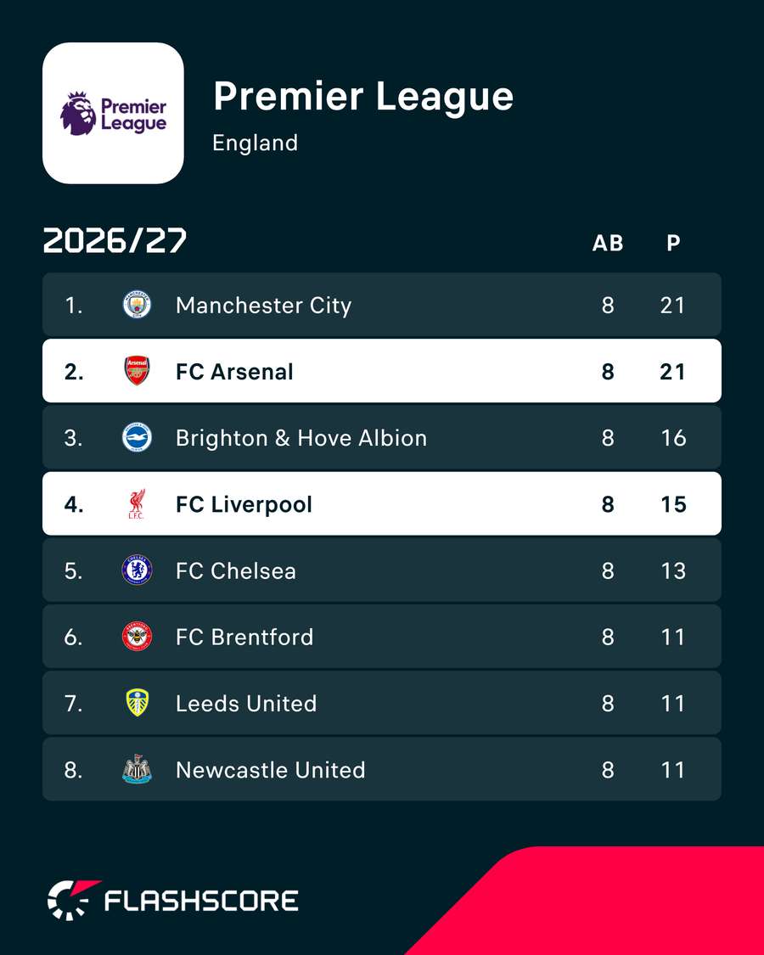The image size is (764, 955).
Task: Open the Manchester City team name
Action: point(263,305)
